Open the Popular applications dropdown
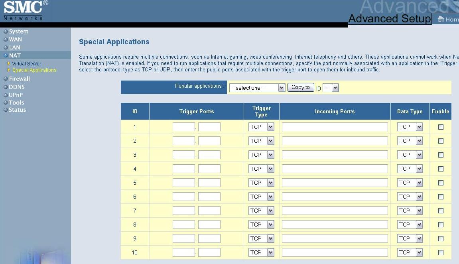The height and width of the screenshot is (264, 459). pos(257,88)
